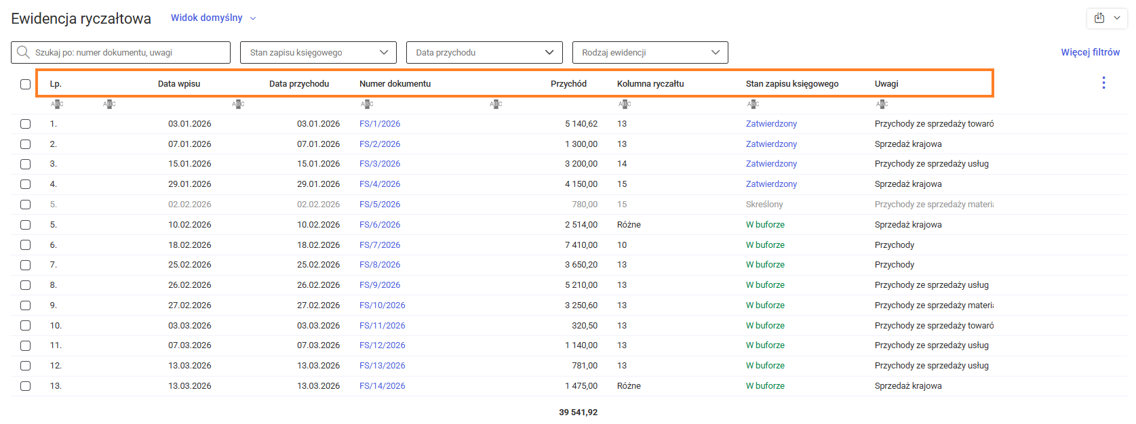Screen dimensions: 1136x424
Task: Expand the Stan zapisu księgowego filter dropdown
Action: [x=318, y=53]
